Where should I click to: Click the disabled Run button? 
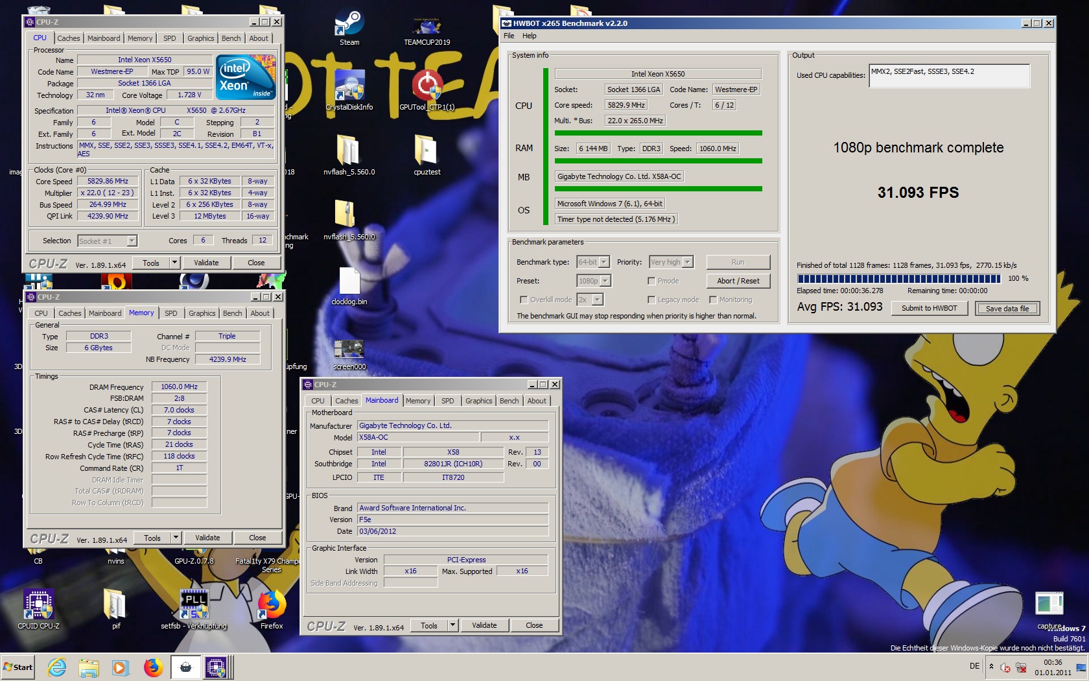coord(738,262)
